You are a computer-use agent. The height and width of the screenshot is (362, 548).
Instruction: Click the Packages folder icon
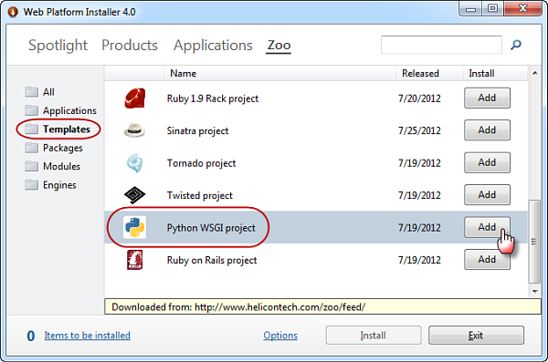coord(31,148)
